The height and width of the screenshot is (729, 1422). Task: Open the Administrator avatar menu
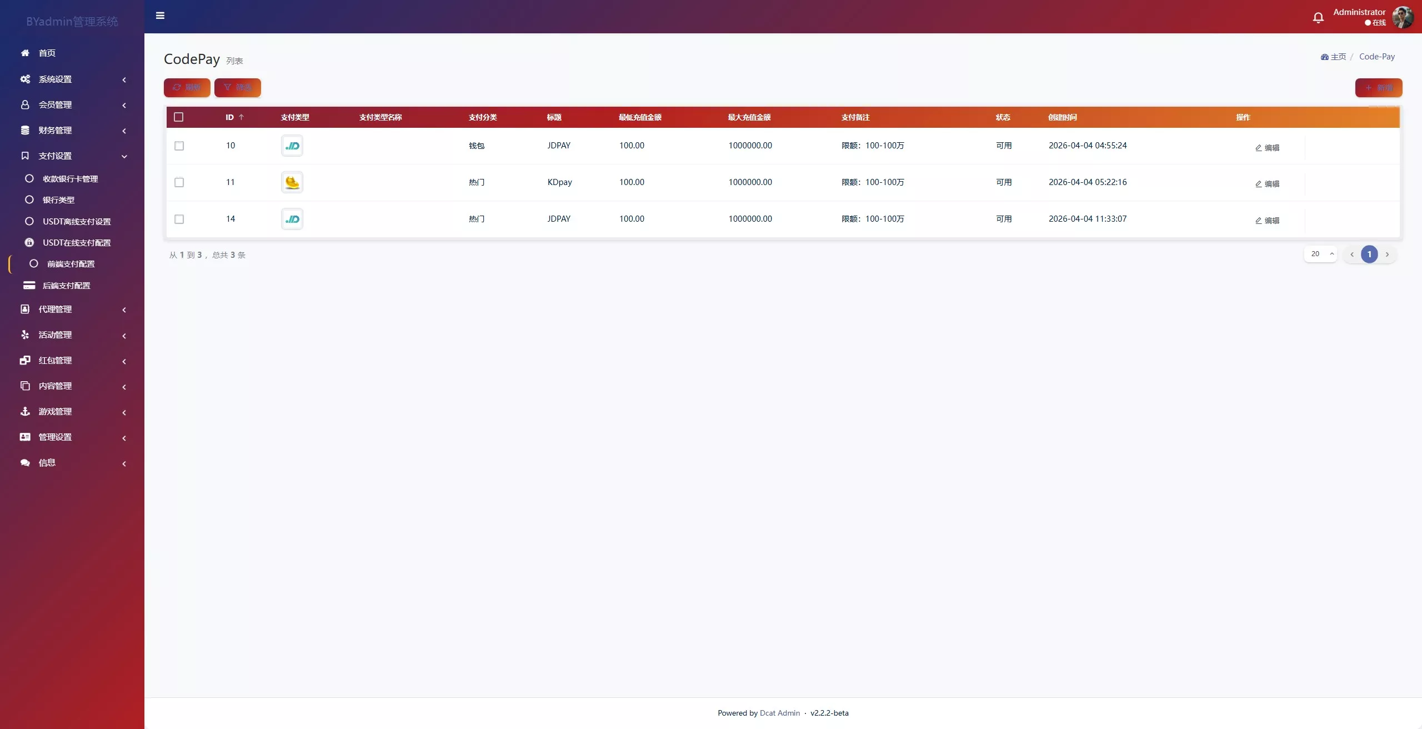coord(1403,17)
